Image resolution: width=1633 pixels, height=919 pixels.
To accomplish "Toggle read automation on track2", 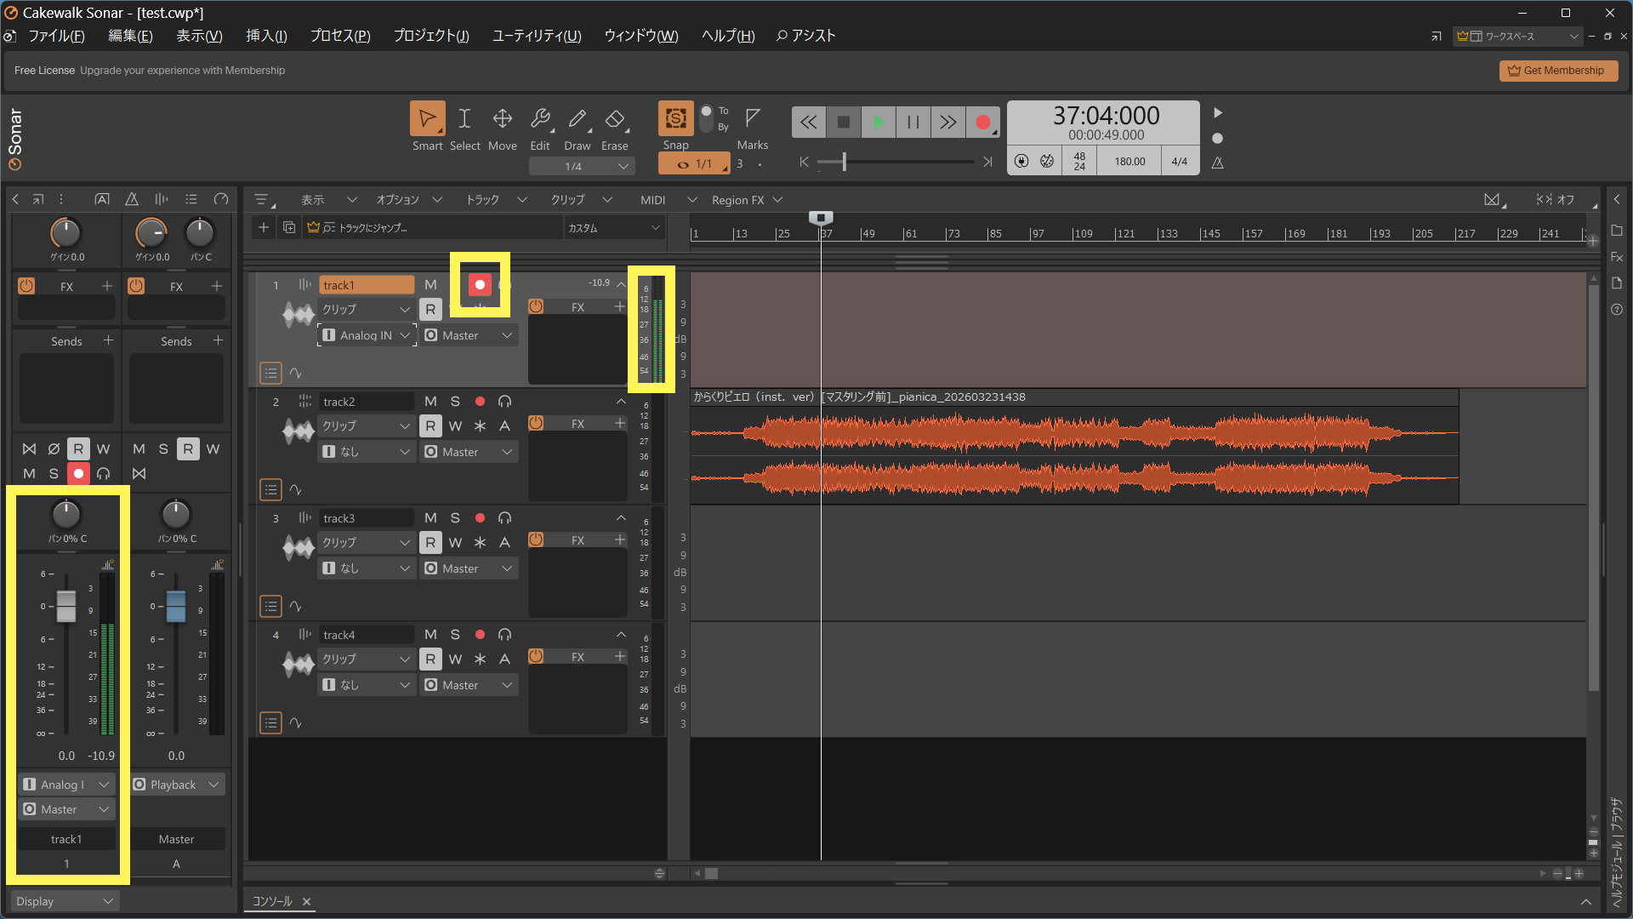I will click(430, 425).
